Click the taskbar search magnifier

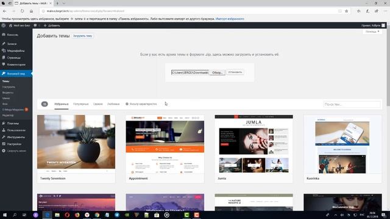point(15,215)
